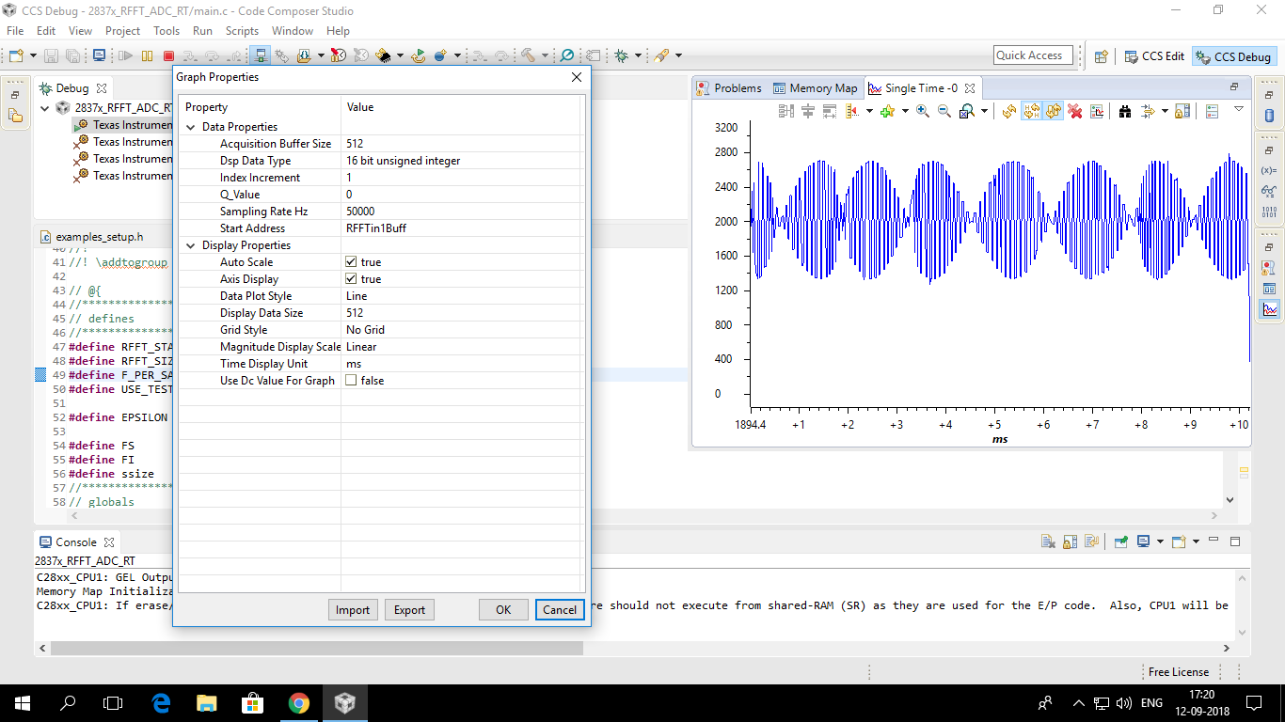Click the Import button in Graph Properties
The image size is (1285, 722).
click(x=353, y=610)
